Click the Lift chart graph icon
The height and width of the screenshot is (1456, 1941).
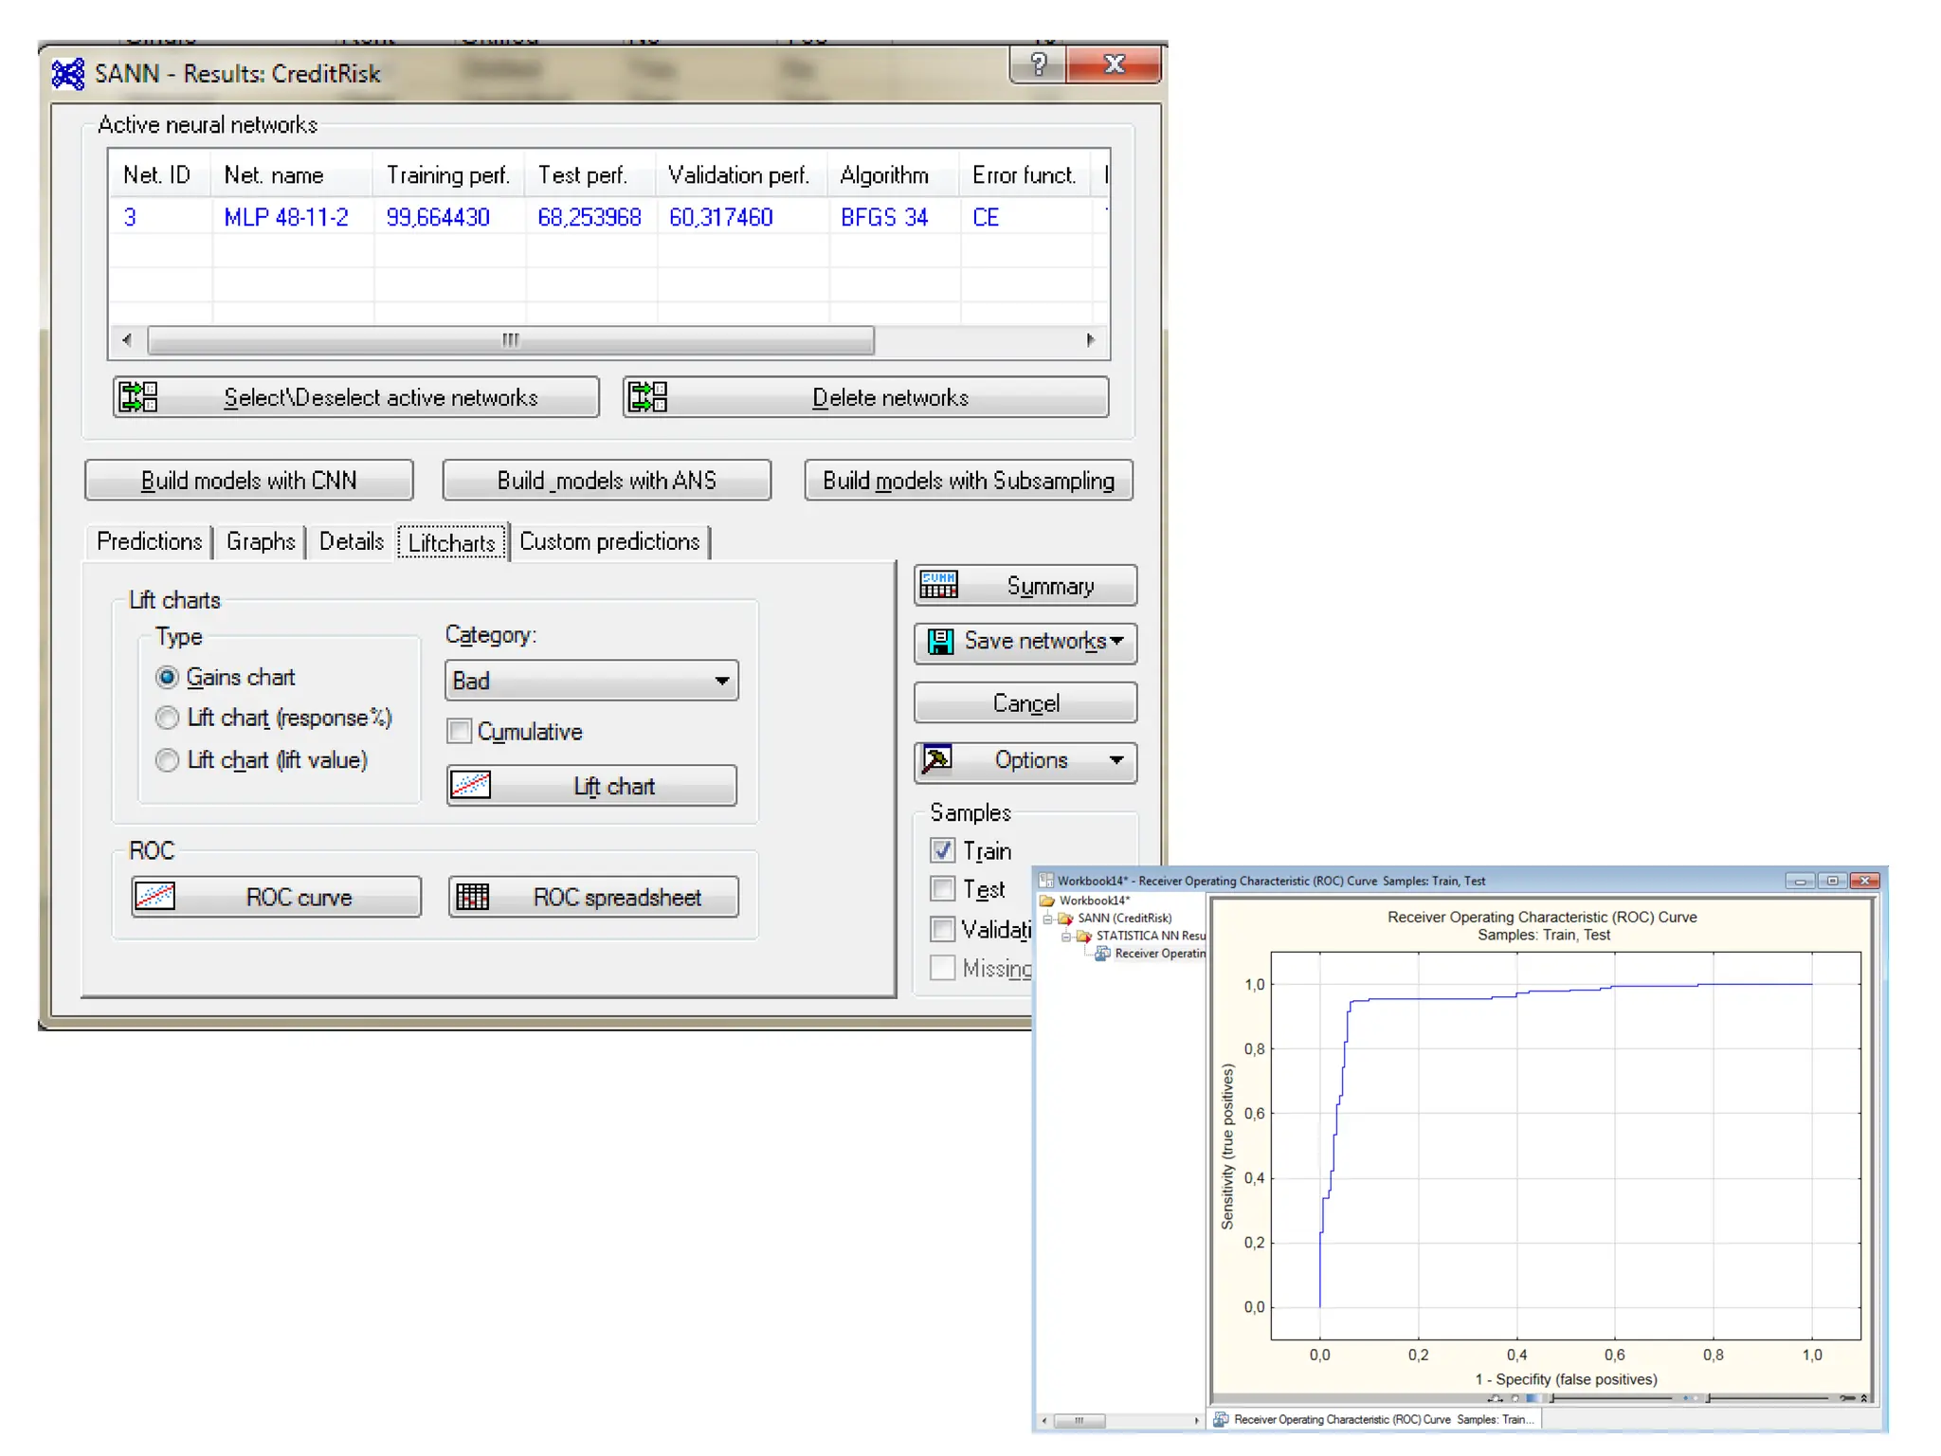470,786
